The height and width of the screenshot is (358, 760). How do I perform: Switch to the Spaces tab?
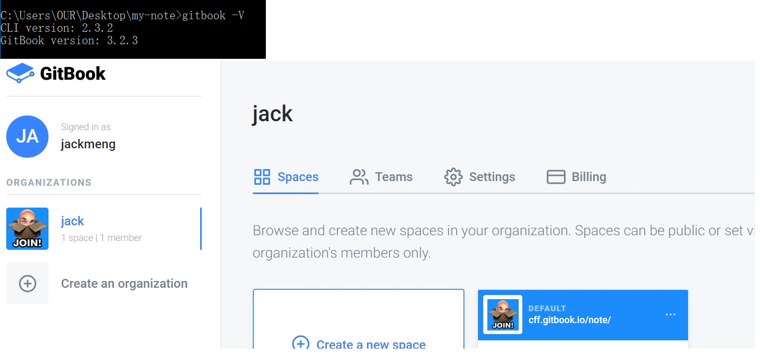[286, 177]
